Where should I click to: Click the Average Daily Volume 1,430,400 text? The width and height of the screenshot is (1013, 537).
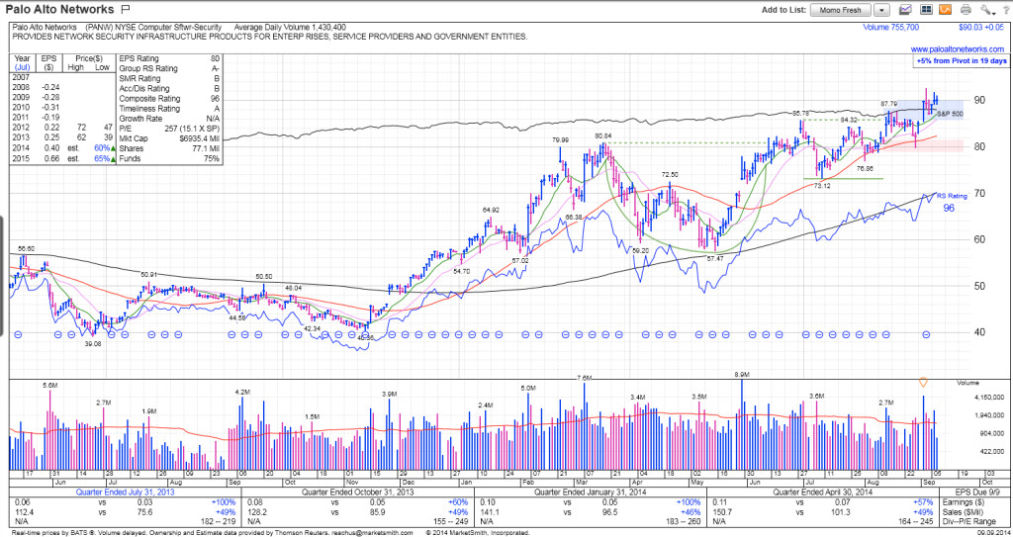(290, 28)
